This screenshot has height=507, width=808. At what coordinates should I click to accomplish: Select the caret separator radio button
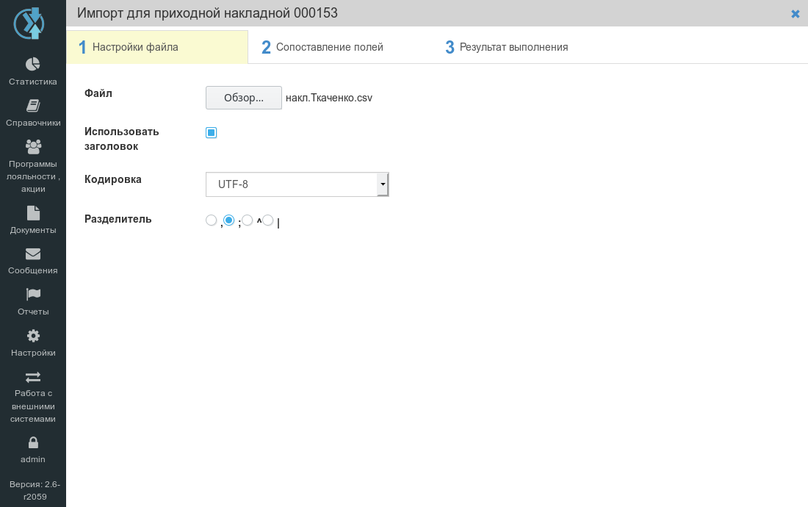248,220
